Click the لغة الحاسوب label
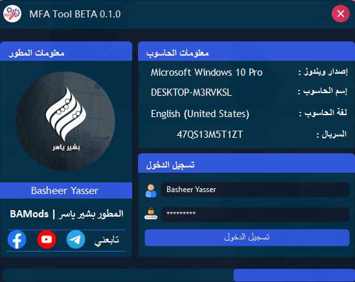The height and width of the screenshot is (282, 355). click(x=323, y=113)
